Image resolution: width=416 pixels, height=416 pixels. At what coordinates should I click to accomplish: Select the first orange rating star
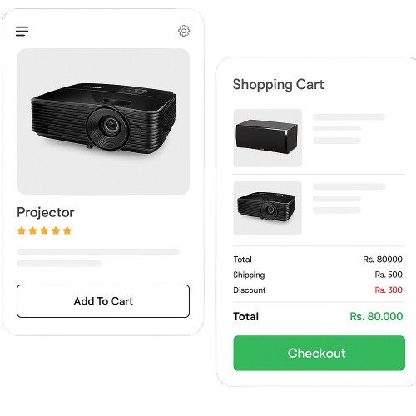(x=22, y=230)
